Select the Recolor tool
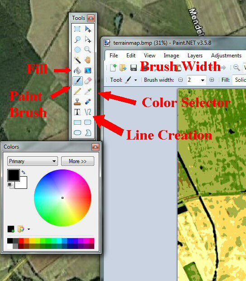This screenshot has height=281, width=246. 88,102
